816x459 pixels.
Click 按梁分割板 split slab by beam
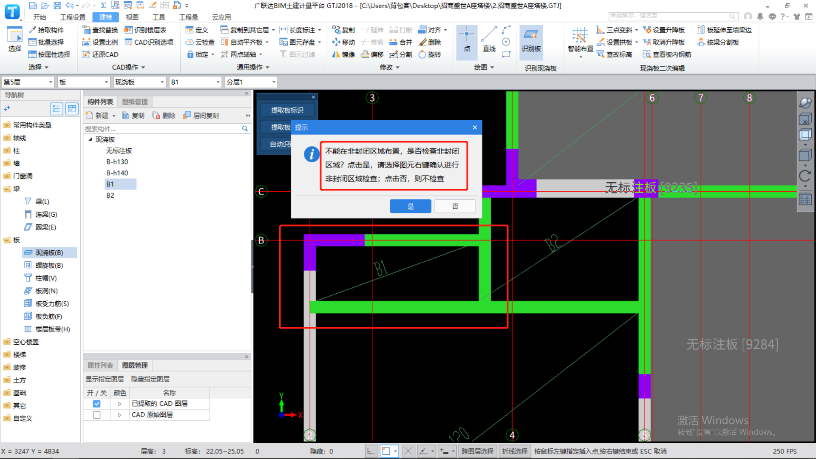tap(718, 42)
